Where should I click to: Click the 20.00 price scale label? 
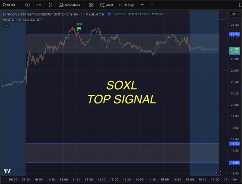click(235, 105)
